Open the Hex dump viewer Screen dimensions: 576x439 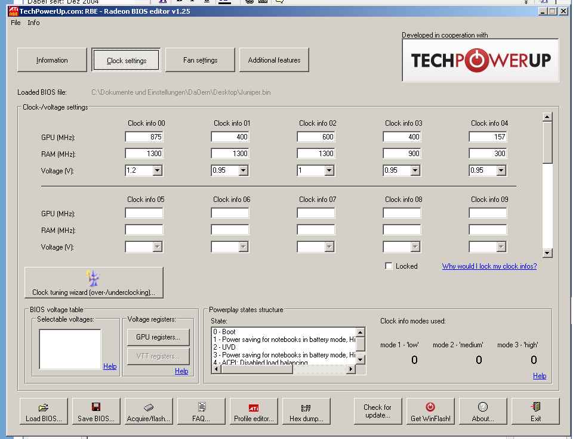click(306, 411)
